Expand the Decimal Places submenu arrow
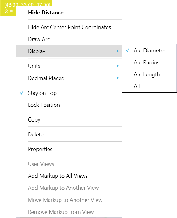The height and width of the screenshot is (218, 177). 118,78
